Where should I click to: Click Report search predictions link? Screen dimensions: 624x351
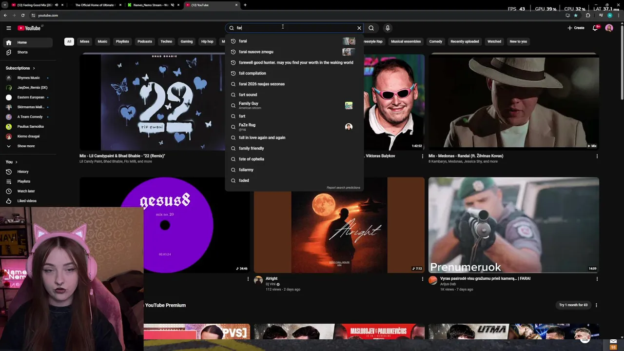click(x=343, y=188)
